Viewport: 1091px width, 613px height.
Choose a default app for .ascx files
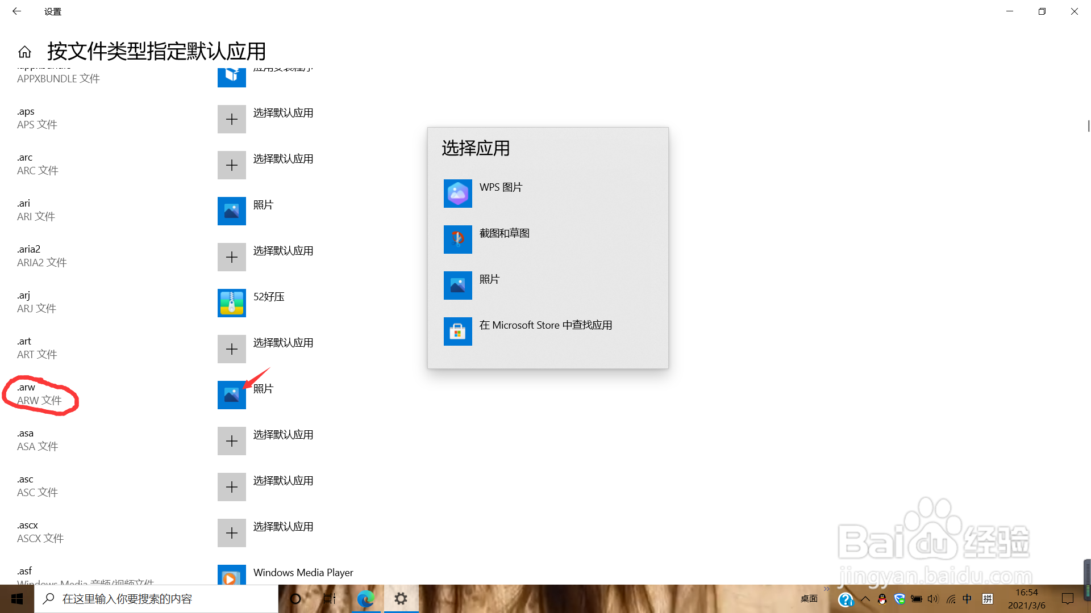tap(231, 533)
